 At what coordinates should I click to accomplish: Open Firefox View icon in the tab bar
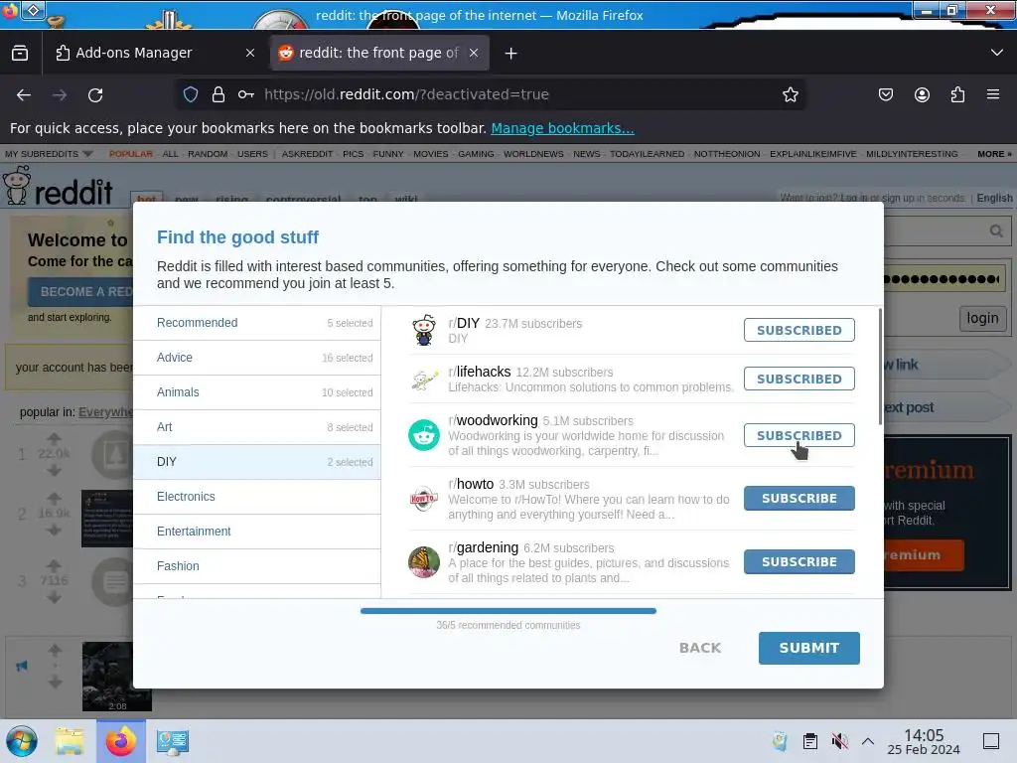(x=20, y=53)
